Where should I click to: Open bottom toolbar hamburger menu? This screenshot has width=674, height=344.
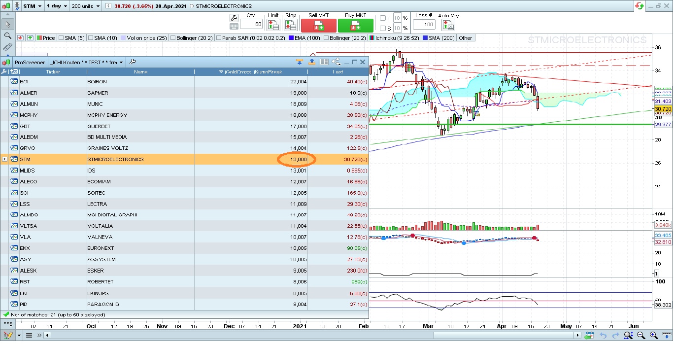point(29,336)
